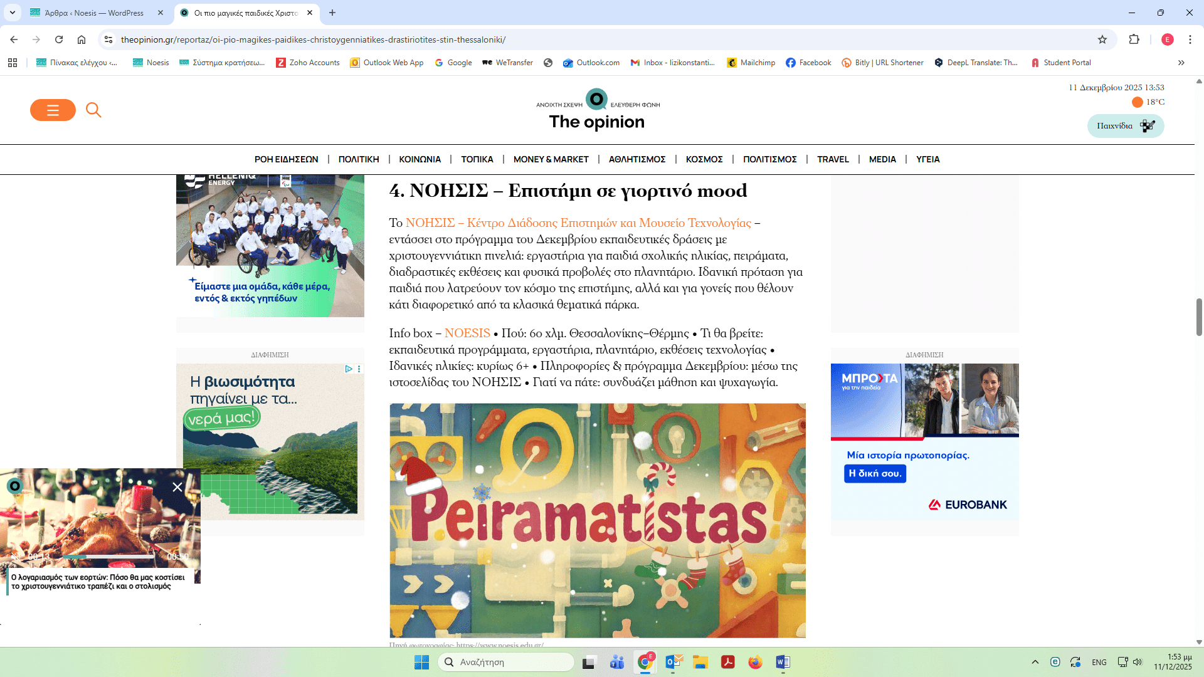Image resolution: width=1204 pixels, height=677 pixels.
Task: Open the tab search dropdown arrow
Action: click(x=13, y=13)
